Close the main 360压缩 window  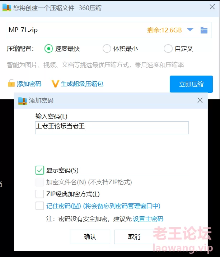212,7
